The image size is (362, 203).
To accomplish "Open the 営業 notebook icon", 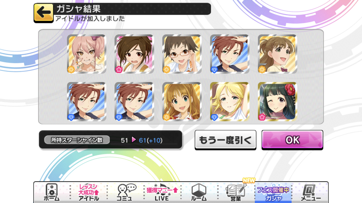I will [236, 192].
